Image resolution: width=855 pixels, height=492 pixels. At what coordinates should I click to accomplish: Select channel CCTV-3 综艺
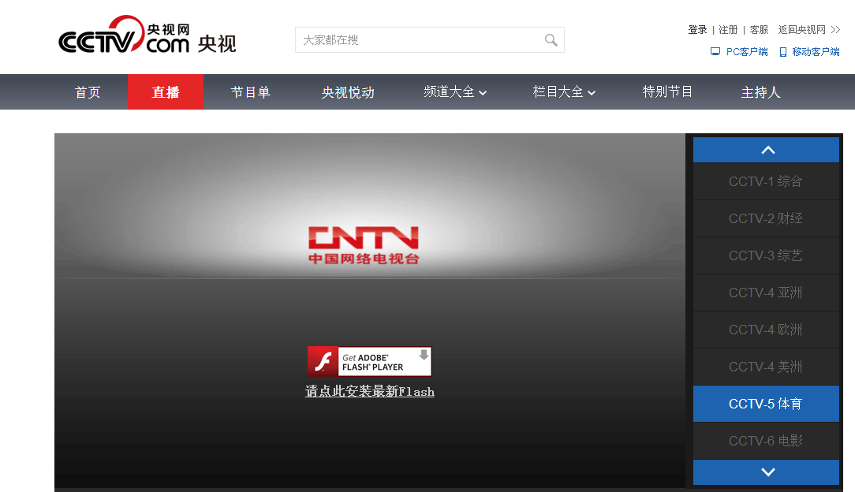[x=766, y=255]
